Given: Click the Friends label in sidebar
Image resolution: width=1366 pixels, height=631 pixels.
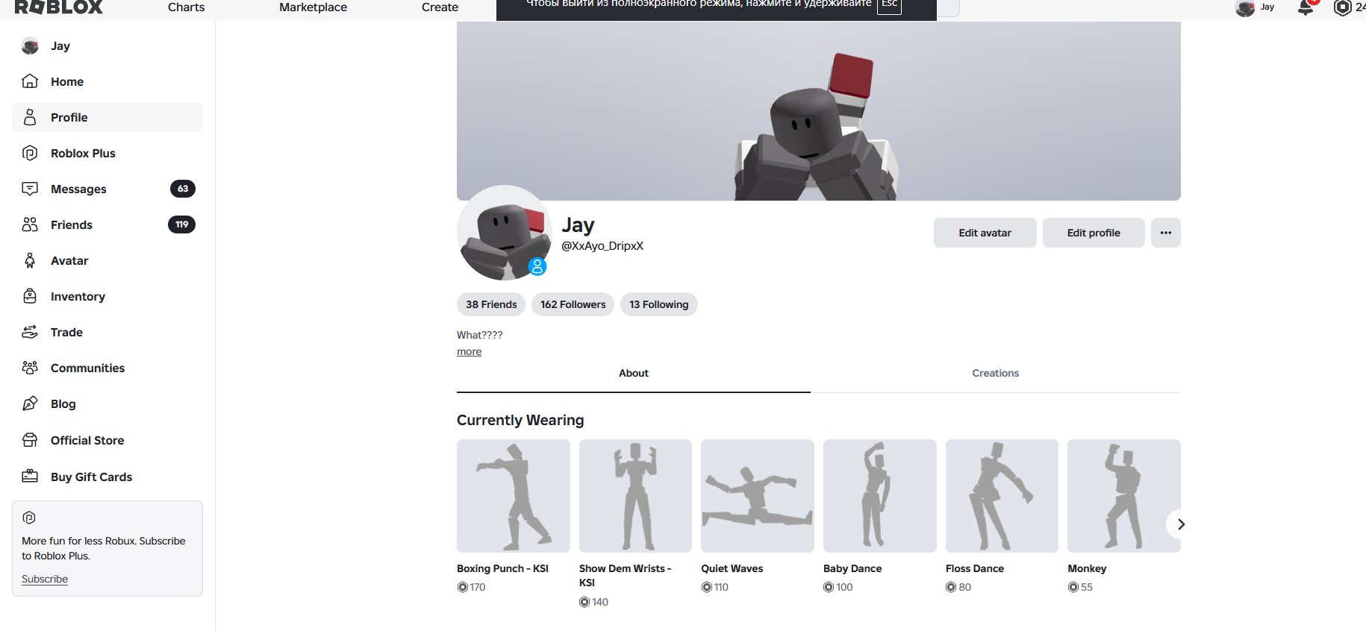Looking at the screenshot, I should click(x=72, y=225).
